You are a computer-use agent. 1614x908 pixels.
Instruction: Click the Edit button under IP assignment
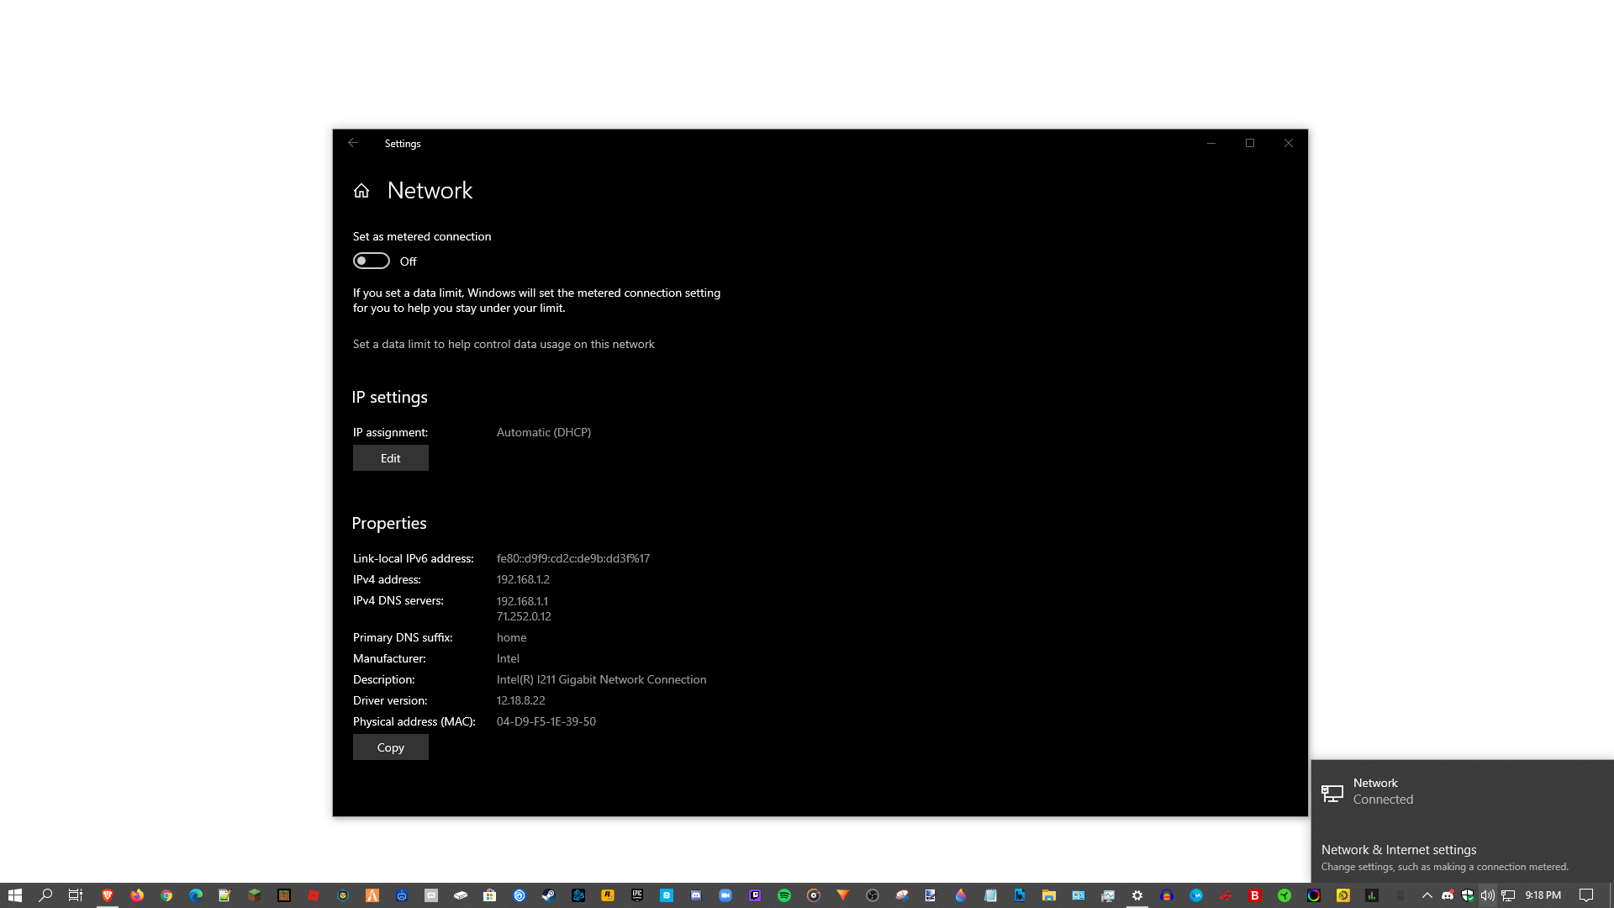click(390, 458)
